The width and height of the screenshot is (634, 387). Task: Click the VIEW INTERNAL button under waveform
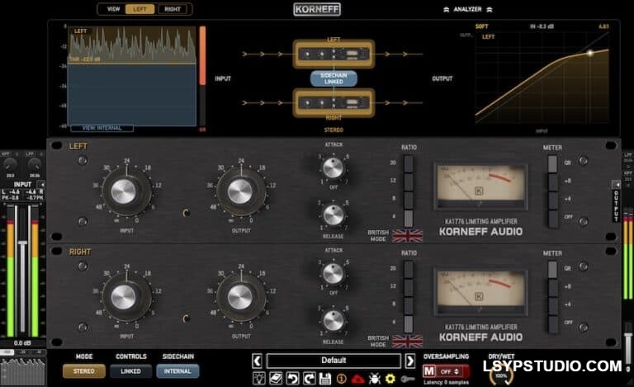pyautogui.click(x=102, y=128)
